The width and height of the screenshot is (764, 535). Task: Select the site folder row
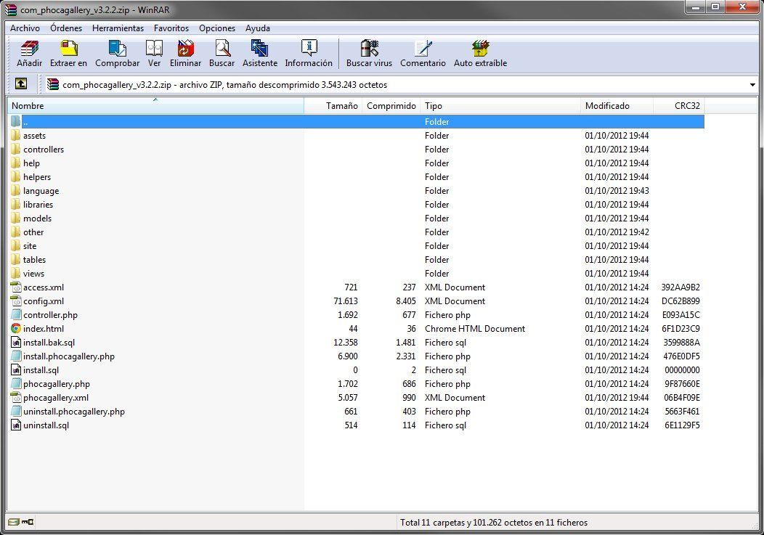357,246
